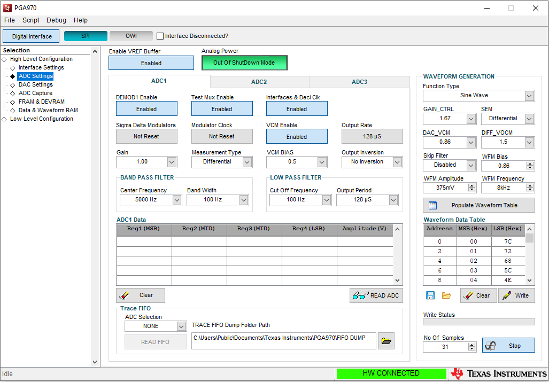Open the File menu
This screenshot has height=382, width=549.
(10, 20)
